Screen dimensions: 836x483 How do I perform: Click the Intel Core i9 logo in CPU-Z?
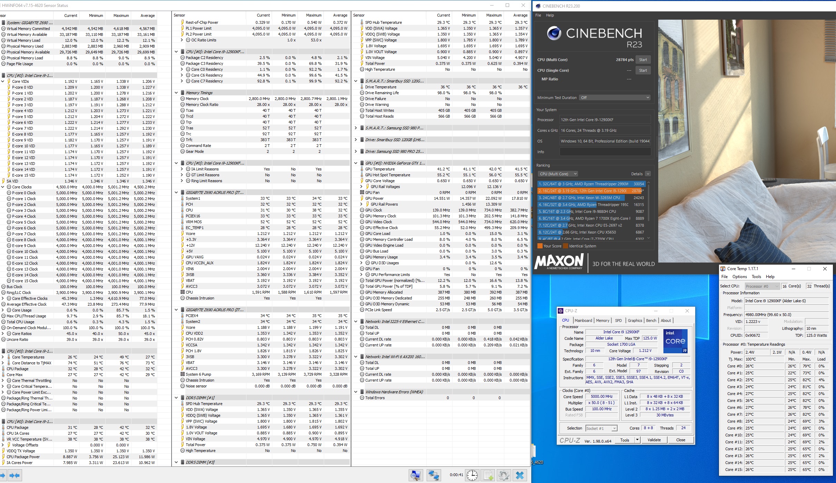[675, 341]
